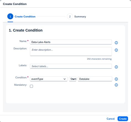
Task: Click info icon beside Labels field
Action: click(116, 67)
